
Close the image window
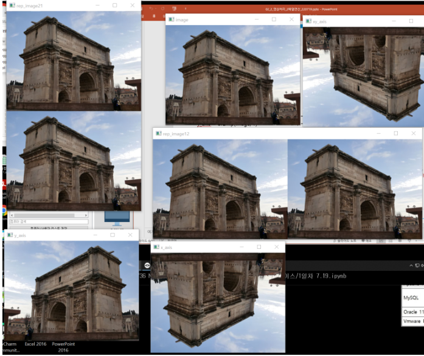click(x=291, y=19)
